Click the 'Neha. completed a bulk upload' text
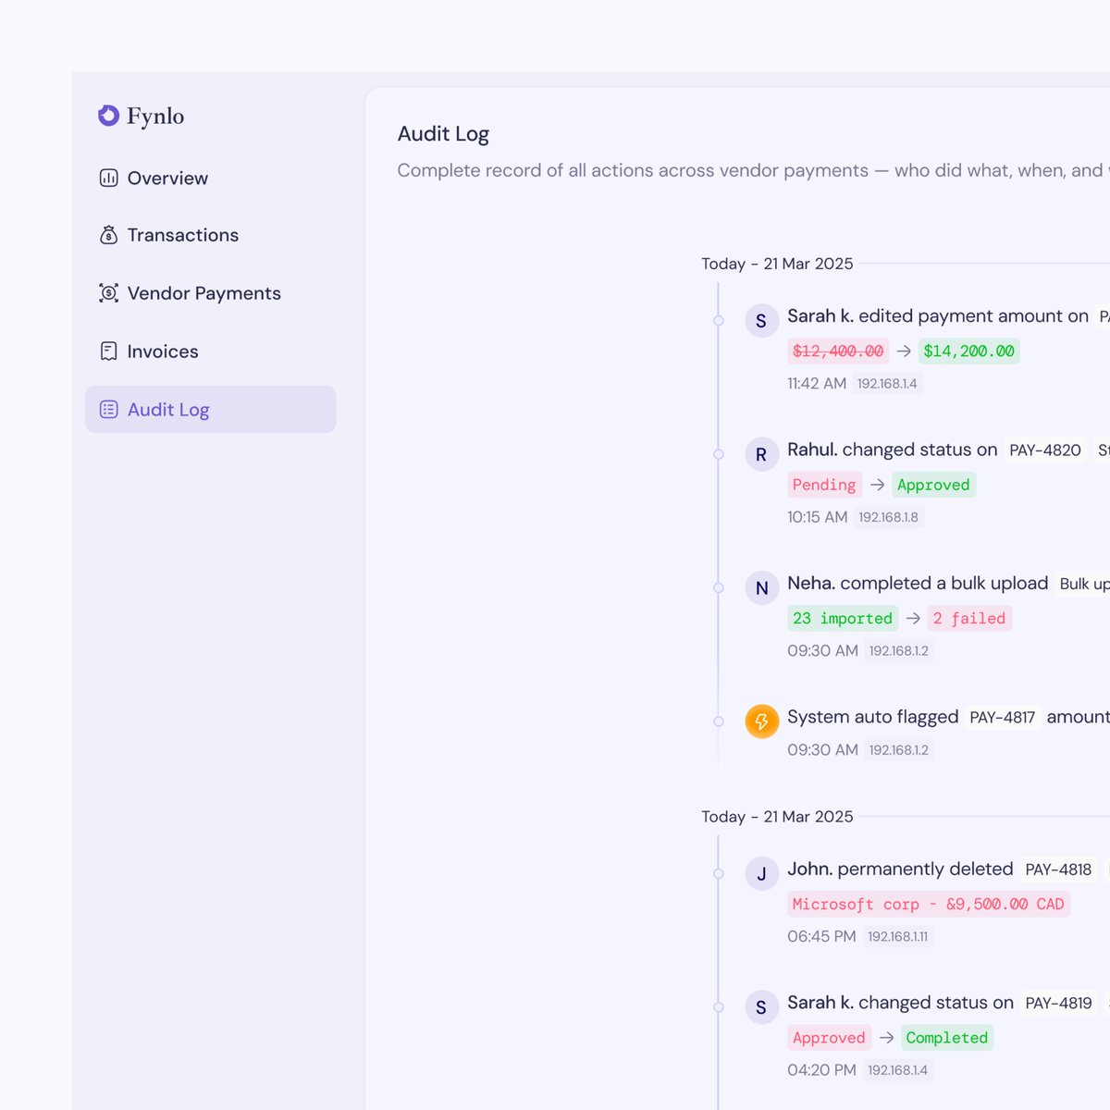The width and height of the screenshot is (1110, 1110). tap(918, 584)
